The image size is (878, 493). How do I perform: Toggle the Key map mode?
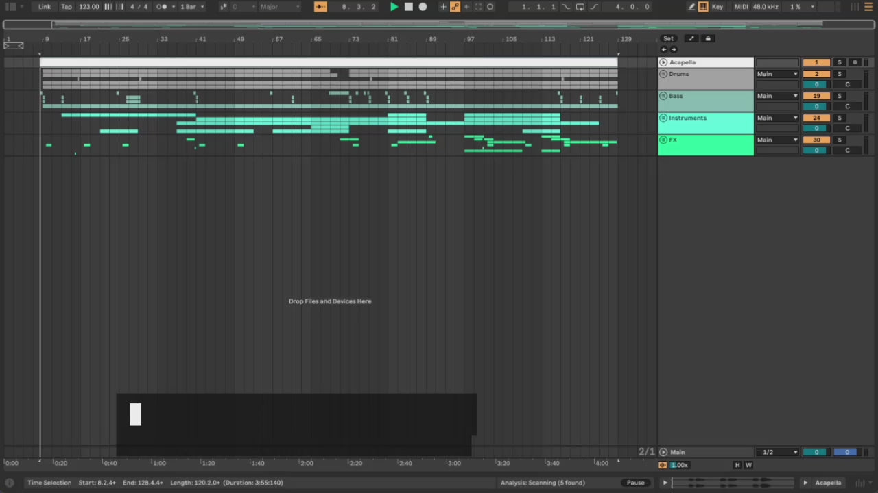[x=717, y=7]
